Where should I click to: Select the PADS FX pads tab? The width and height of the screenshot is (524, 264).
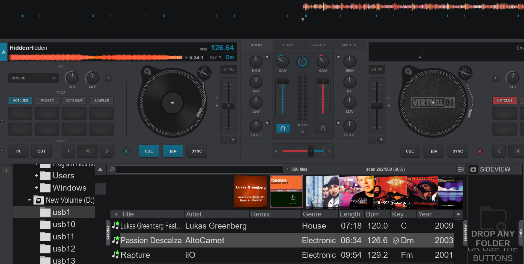tap(47, 100)
